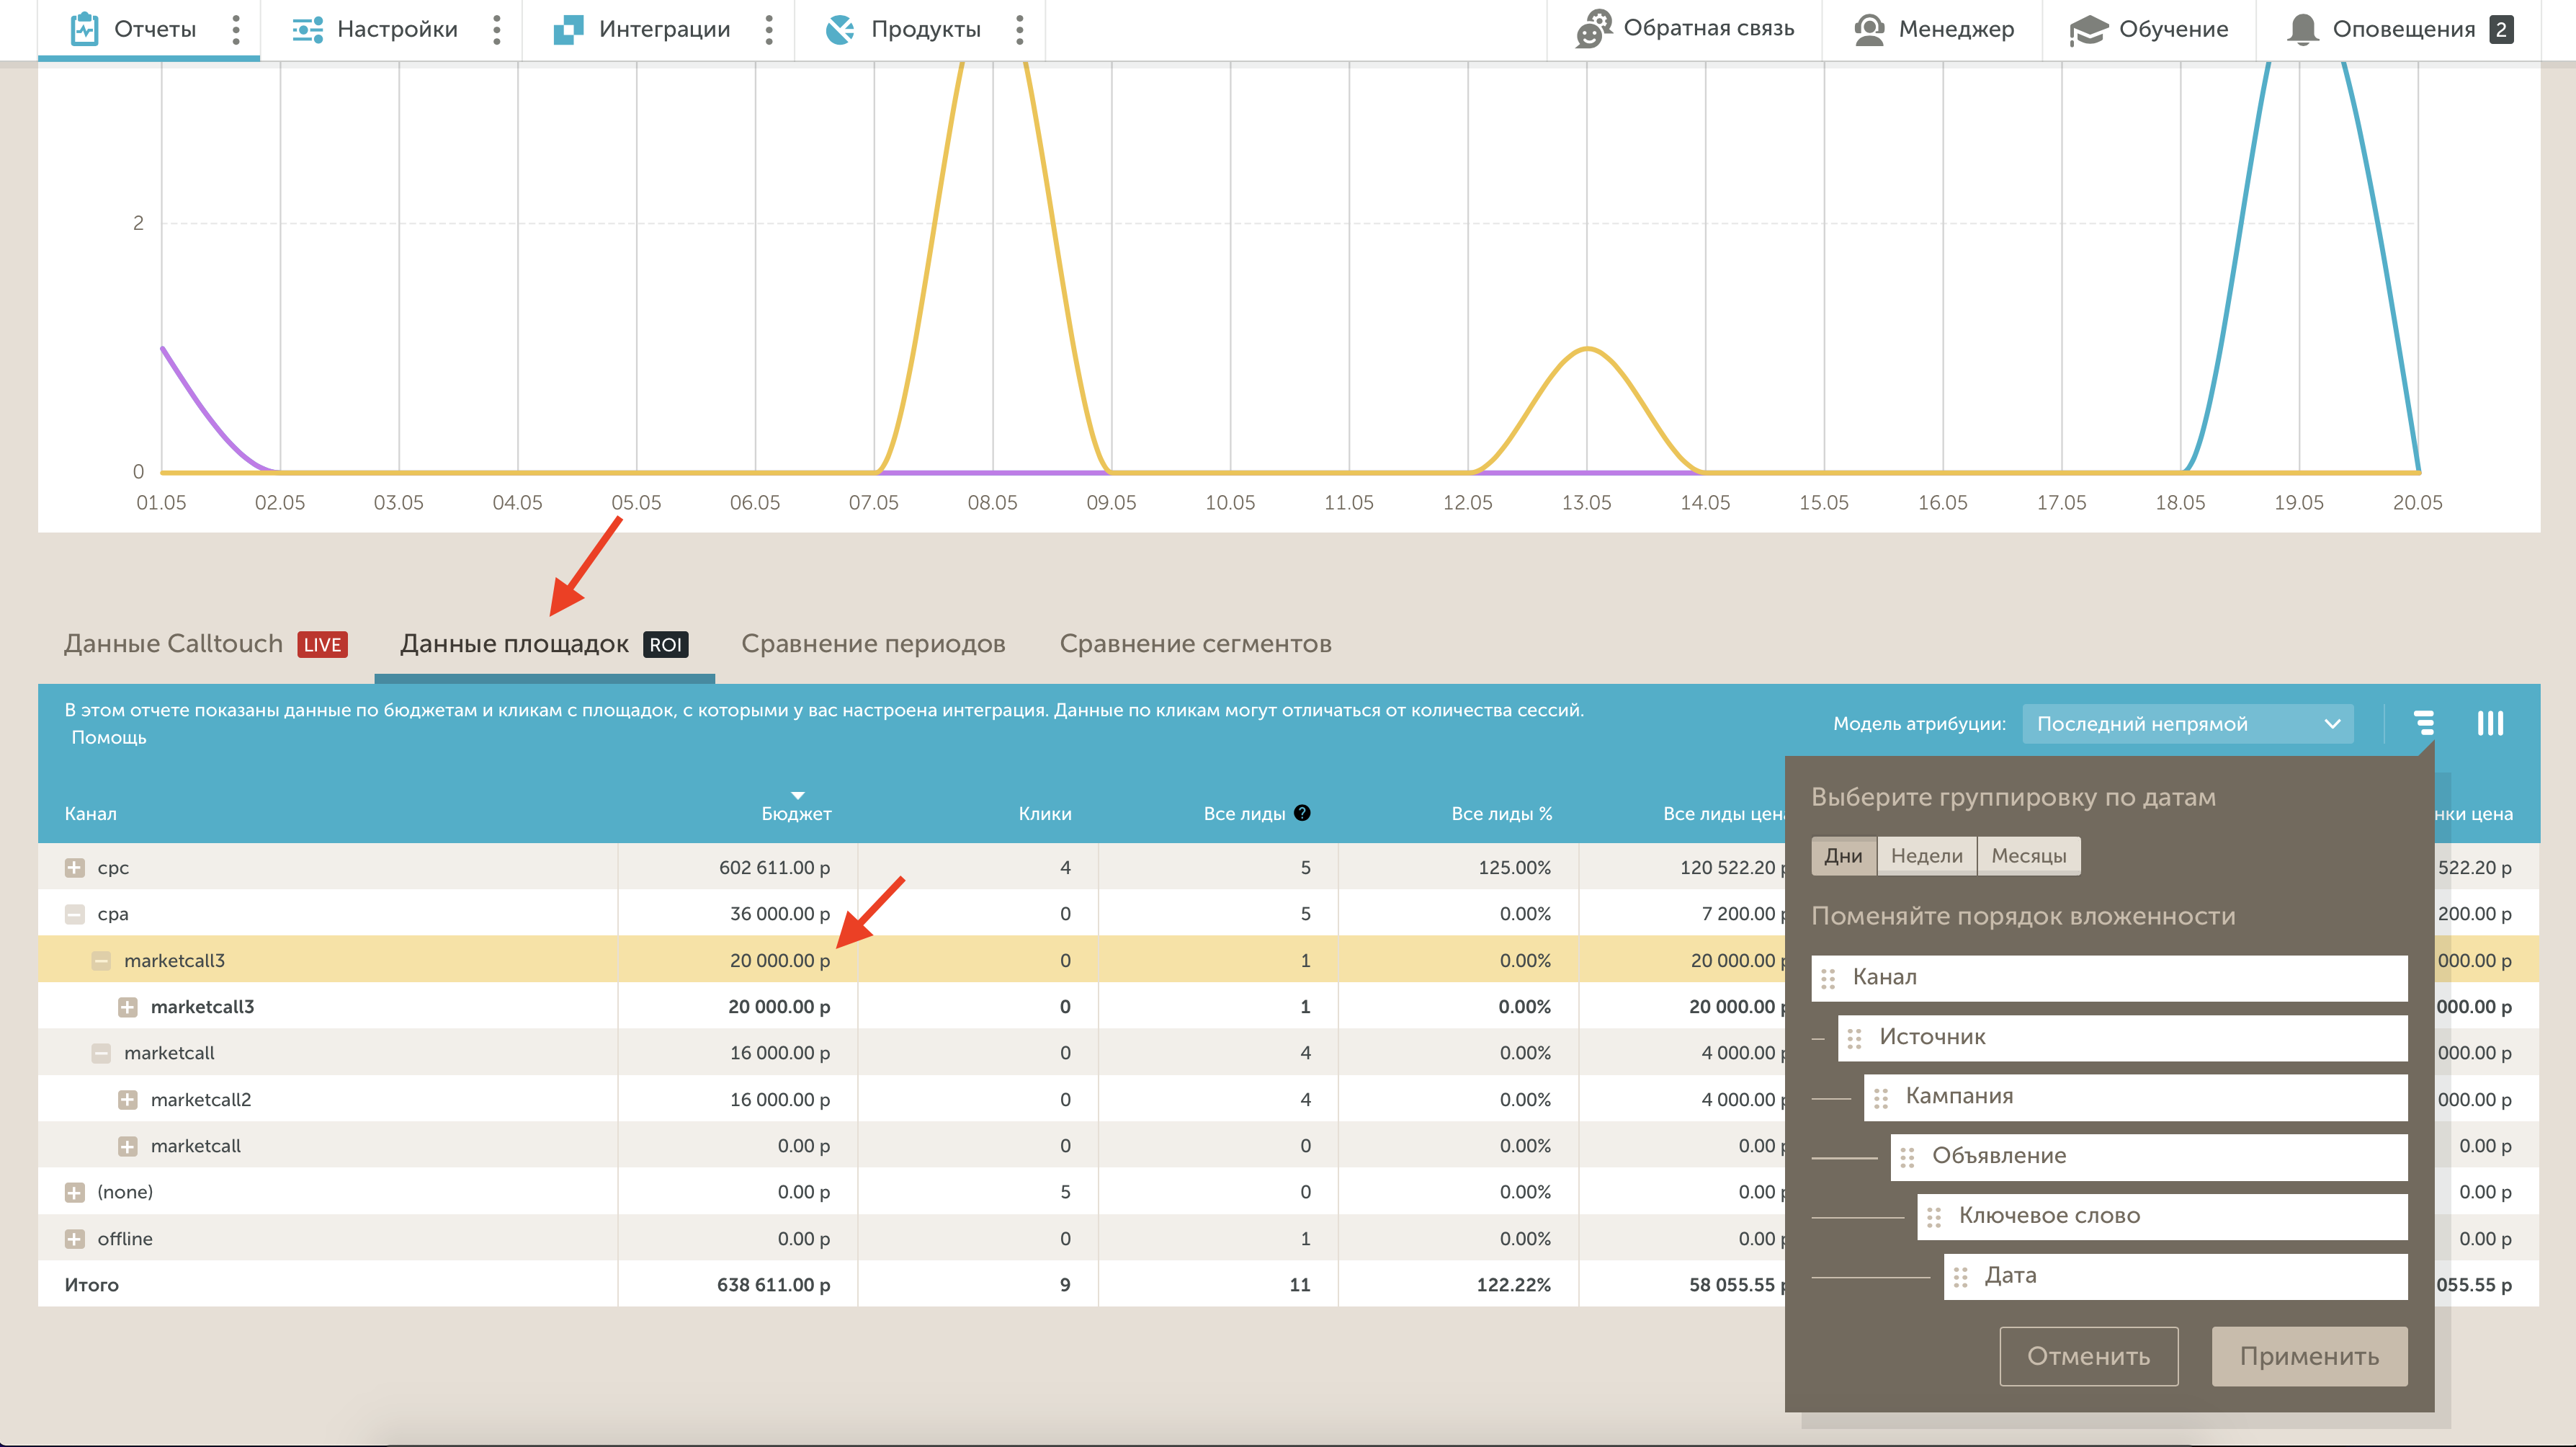The width and height of the screenshot is (2576, 1447).
Task: Sort table by Клики column
Action: tap(1045, 814)
